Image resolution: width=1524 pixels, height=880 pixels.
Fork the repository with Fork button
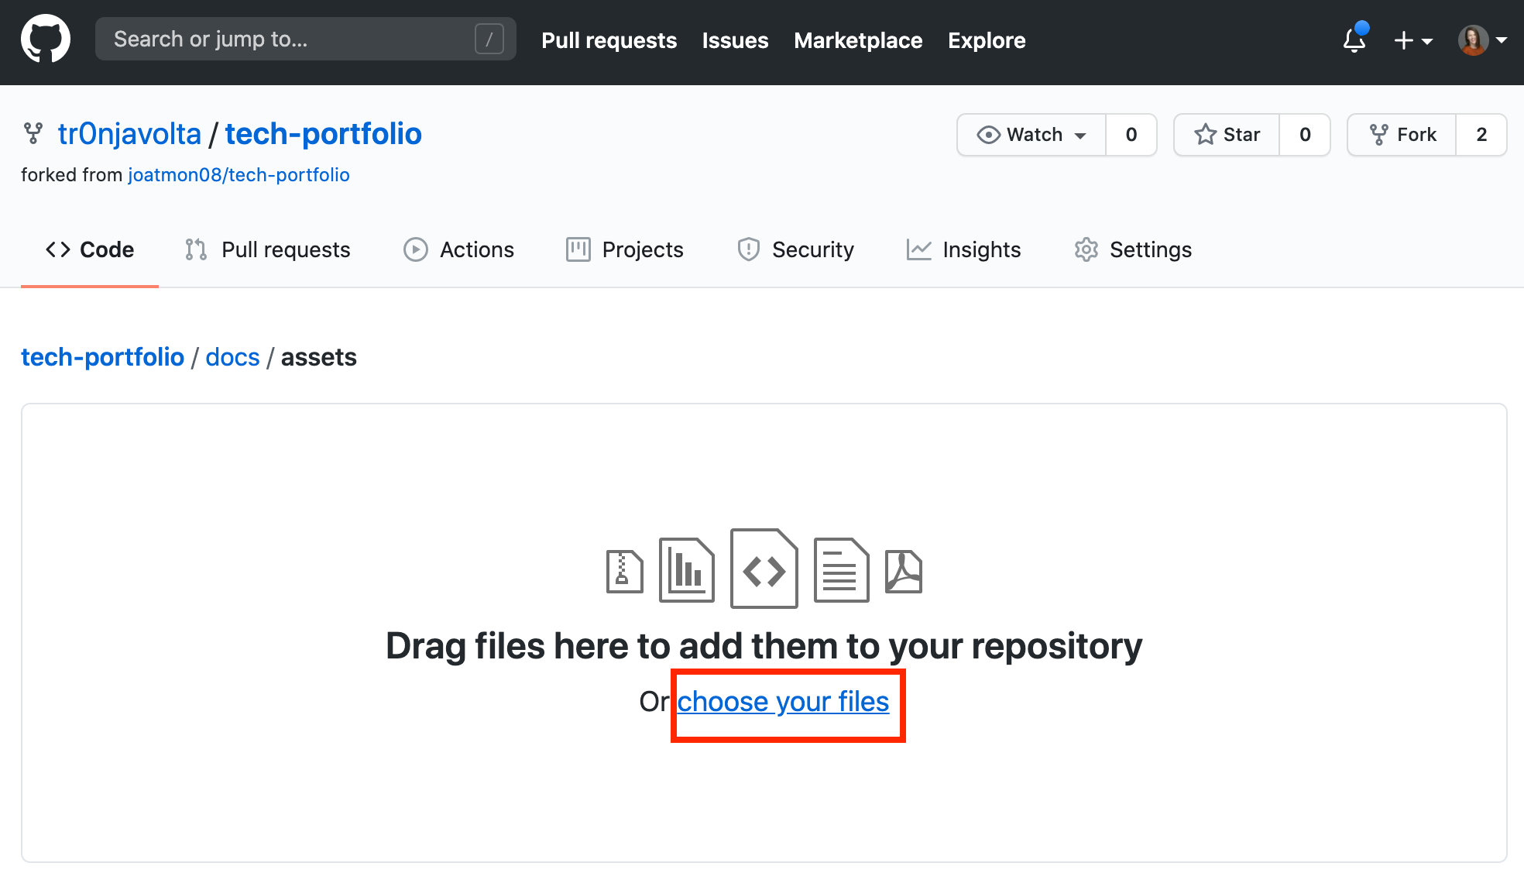pos(1402,135)
